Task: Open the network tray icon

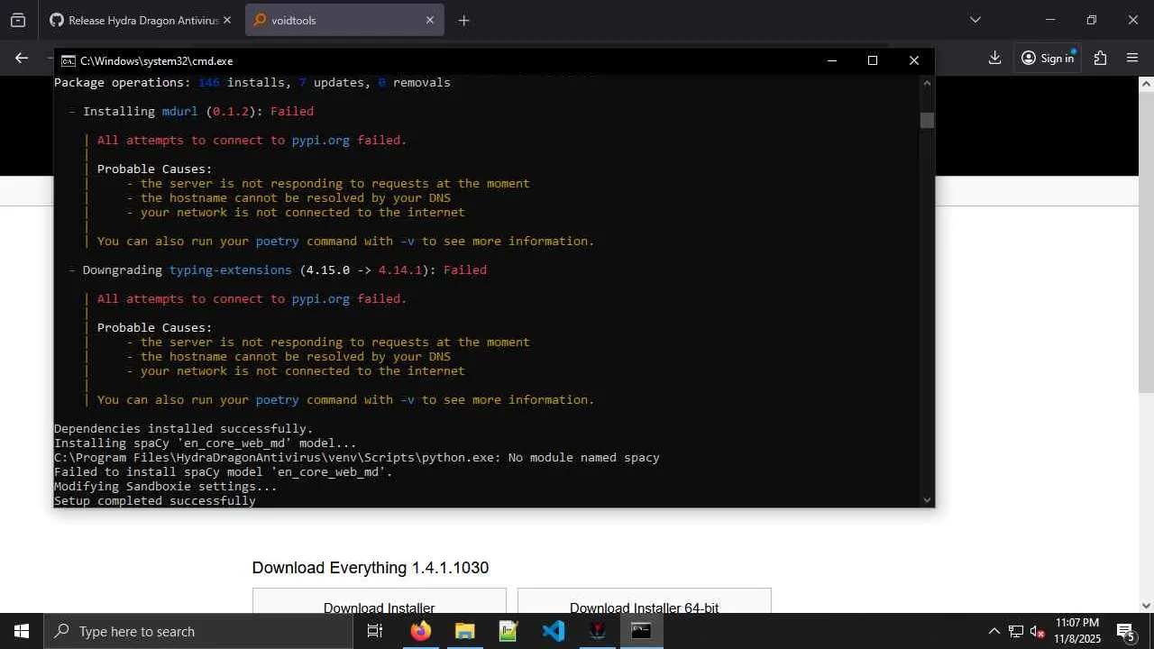Action: [1016, 631]
